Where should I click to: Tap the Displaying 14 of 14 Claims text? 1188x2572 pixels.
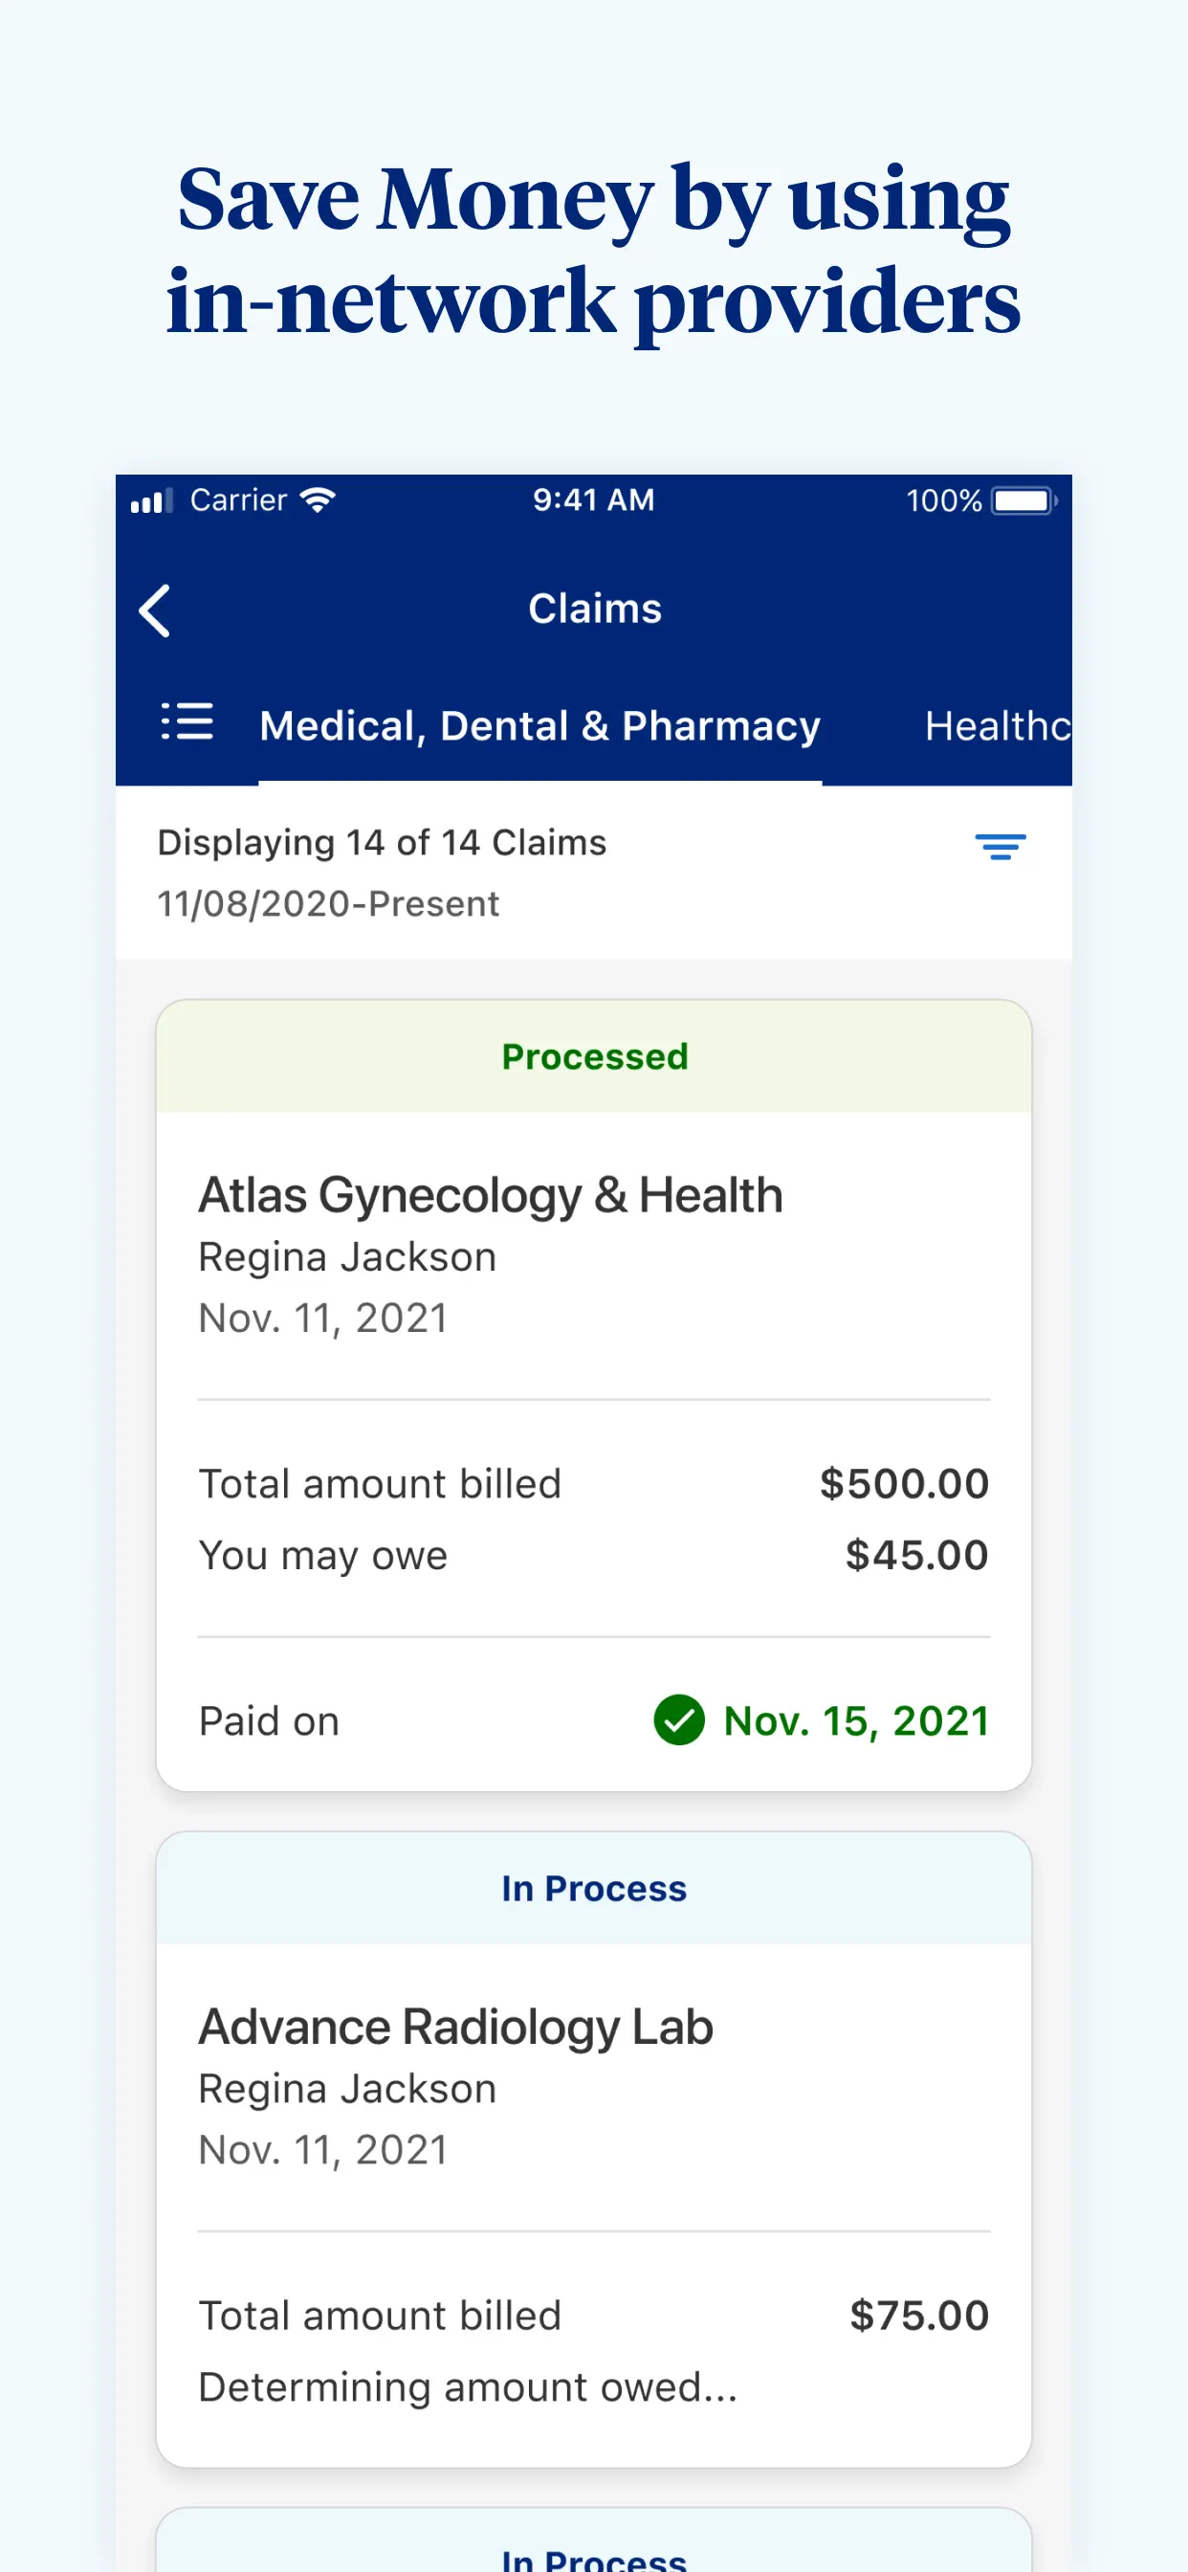pos(382,843)
